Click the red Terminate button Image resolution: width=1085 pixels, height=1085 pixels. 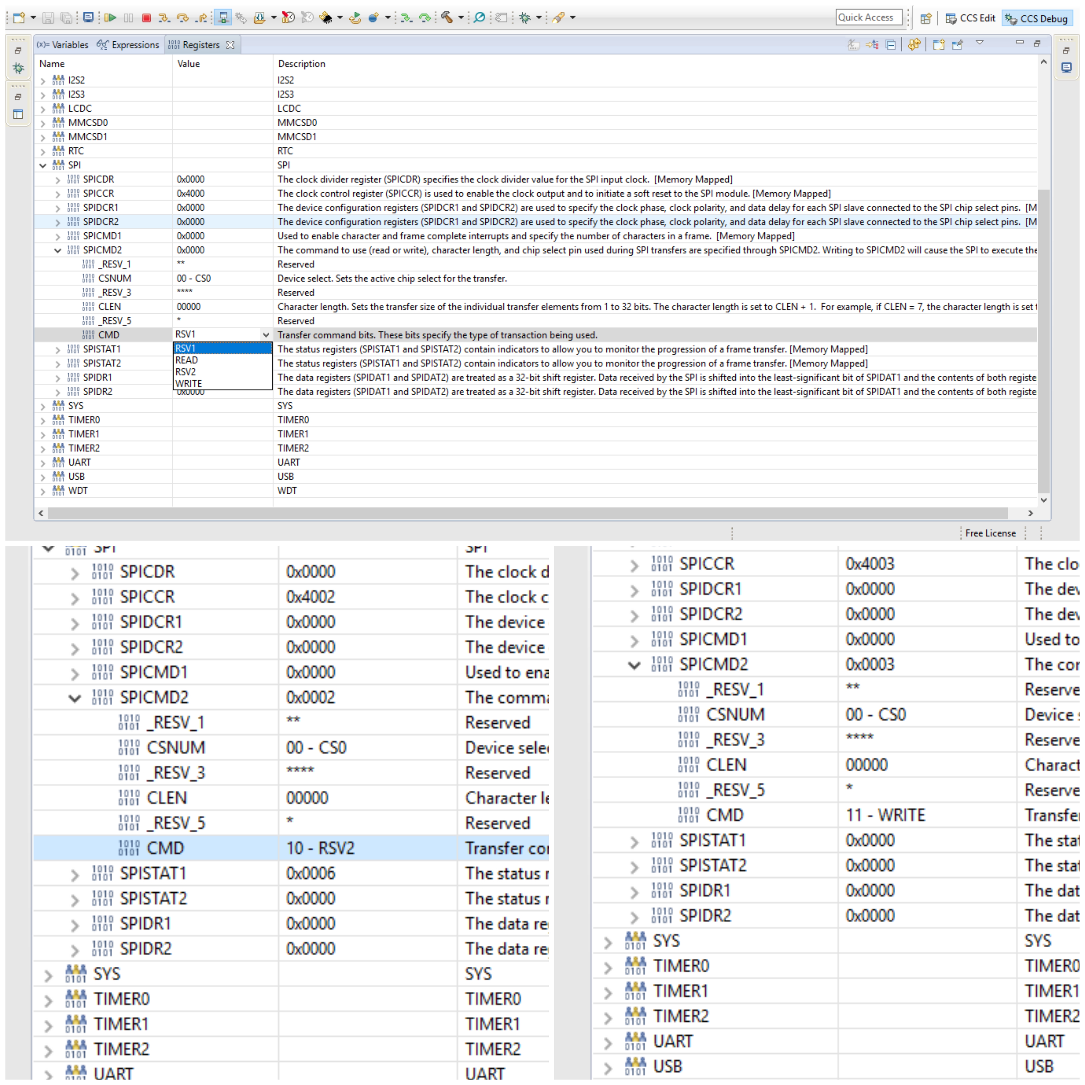coord(147,18)
